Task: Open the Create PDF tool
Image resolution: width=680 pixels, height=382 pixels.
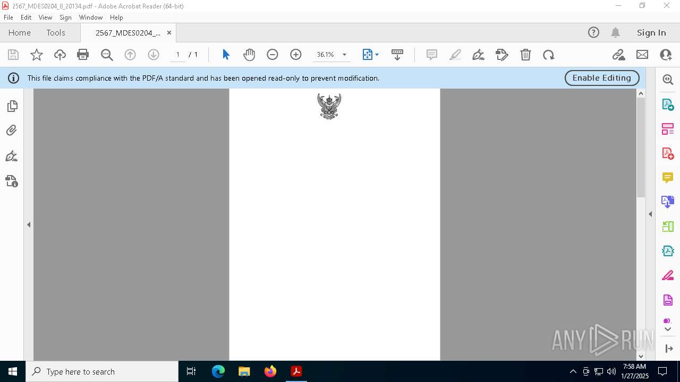Action: (x=668, y=153)
